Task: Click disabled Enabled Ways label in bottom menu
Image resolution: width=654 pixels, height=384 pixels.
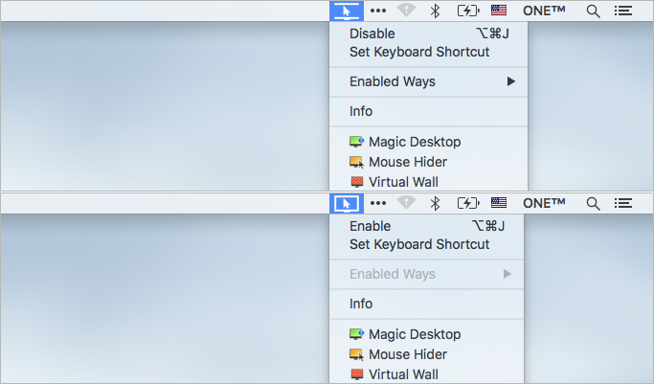Action: click(392, 274)
